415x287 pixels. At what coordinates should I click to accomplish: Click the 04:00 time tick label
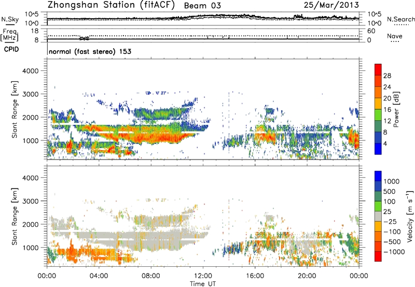99,276
